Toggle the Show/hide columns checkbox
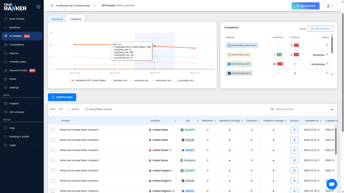 87,109
